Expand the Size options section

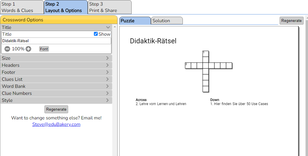point(56,58)
